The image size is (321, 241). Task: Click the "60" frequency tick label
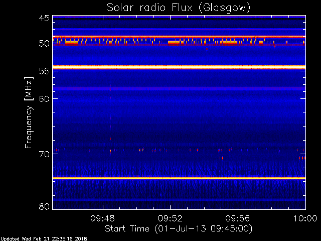tap(44, 99)
